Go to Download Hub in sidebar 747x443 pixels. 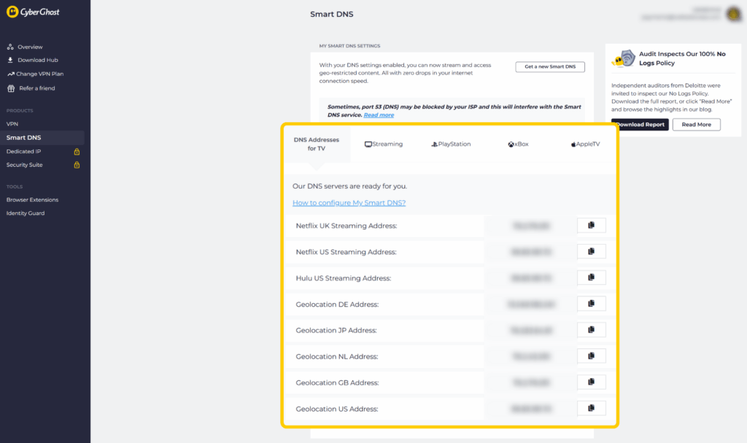[37, 60]
